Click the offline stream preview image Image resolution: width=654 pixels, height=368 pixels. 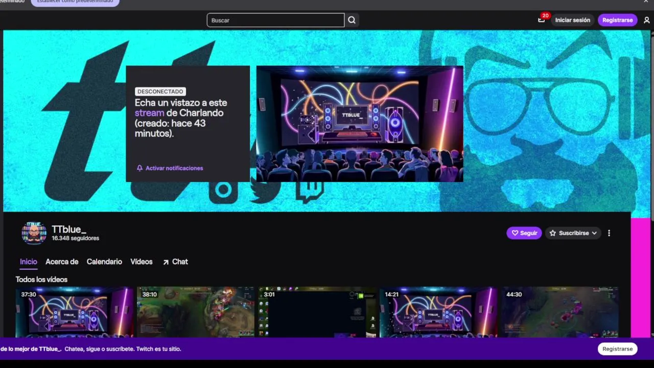pos(360,124)
